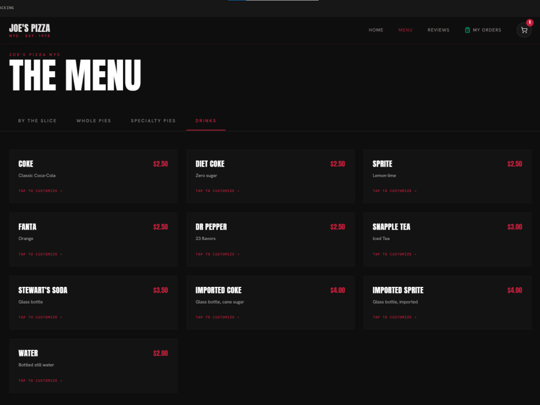Click the "Lemon-lime" description
The width and height of the screenshot is (540, 405).
pyautogui.click(x=384, y=175)
